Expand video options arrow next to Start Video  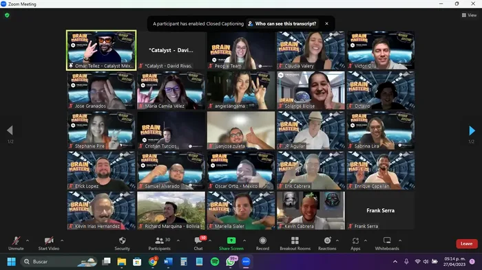[62, 240]
